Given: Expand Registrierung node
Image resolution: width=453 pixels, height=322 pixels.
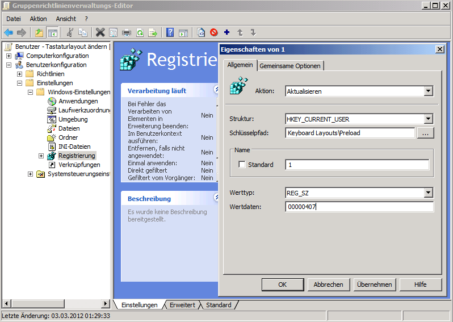Looking at the screenshot, I should [x=41, y=156].
